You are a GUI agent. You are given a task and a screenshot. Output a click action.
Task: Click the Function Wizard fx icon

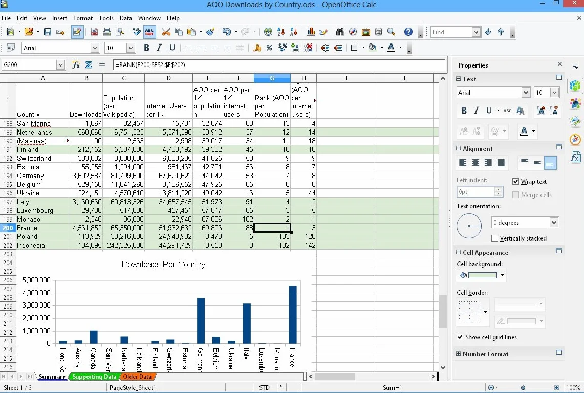pyautogui.click(x=76, y=65)
